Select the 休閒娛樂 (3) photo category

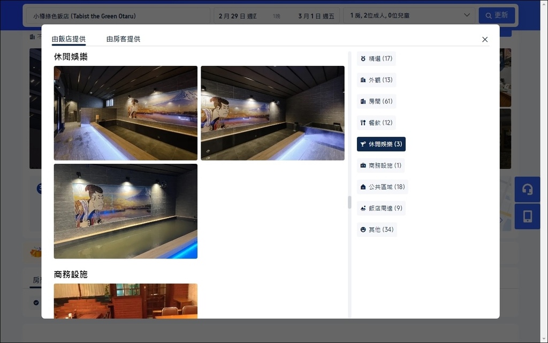[381, 144]
